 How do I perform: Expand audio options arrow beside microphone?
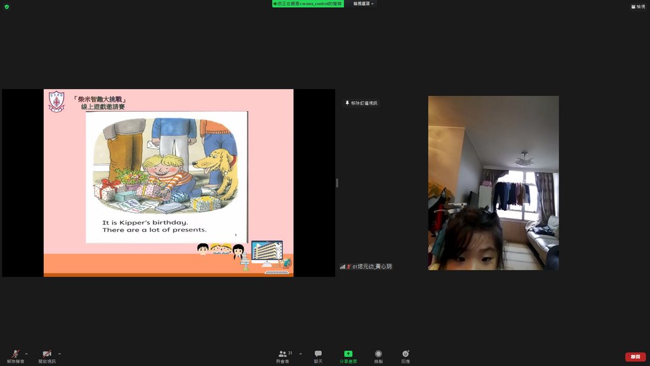[26, 354]
